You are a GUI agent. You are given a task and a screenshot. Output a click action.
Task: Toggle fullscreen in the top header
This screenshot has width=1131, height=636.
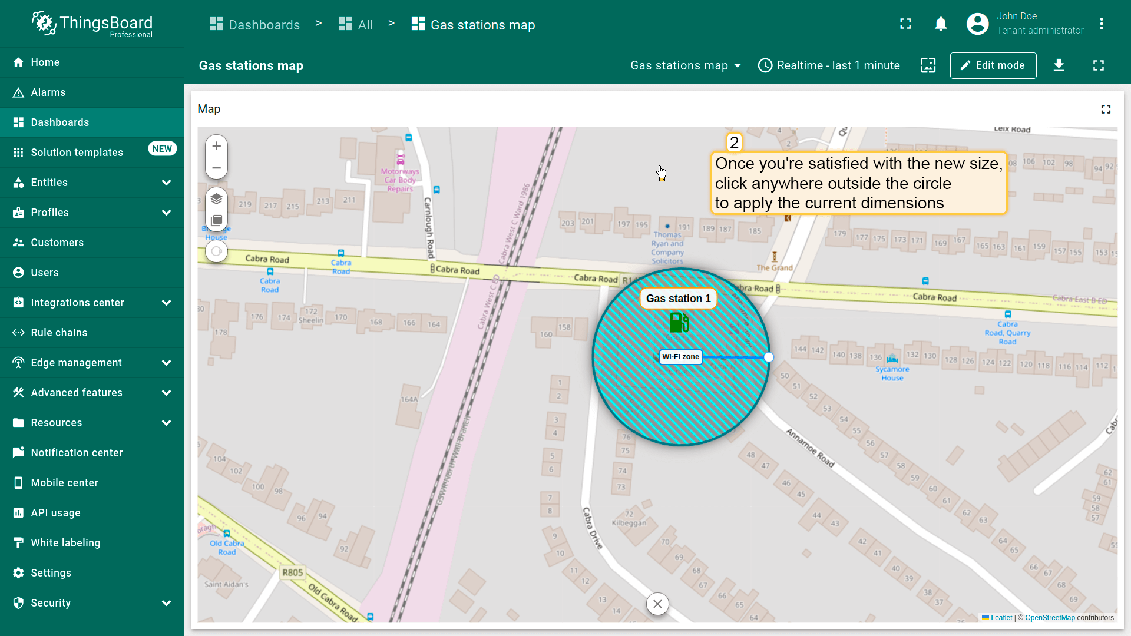tap(905, 24)
